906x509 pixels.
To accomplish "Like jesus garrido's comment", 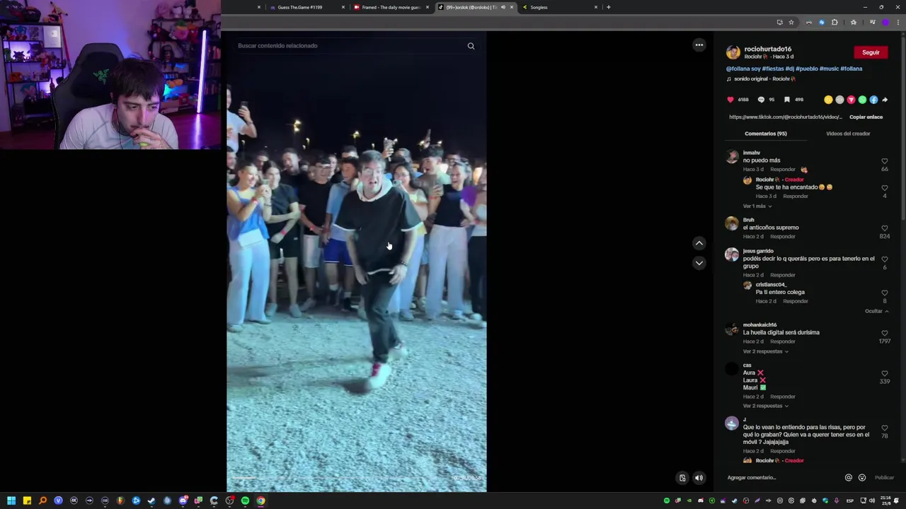I will [884, 259].
